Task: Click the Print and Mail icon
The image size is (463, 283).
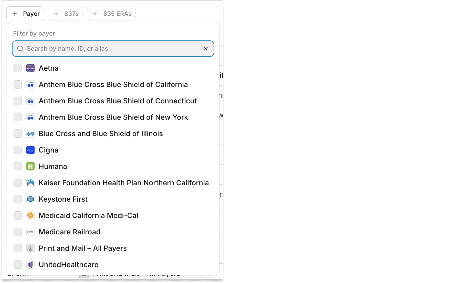Action: point(30,248)
